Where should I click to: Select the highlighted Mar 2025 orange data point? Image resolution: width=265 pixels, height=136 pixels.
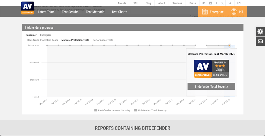coord(230,45)
